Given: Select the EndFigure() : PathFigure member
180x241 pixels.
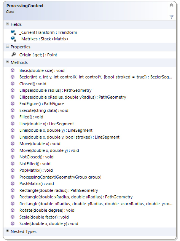Looking at the screenshot, I should coord(41,104).
